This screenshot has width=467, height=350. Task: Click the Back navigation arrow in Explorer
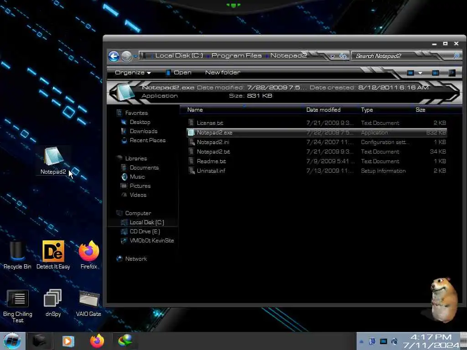[114, 56]
